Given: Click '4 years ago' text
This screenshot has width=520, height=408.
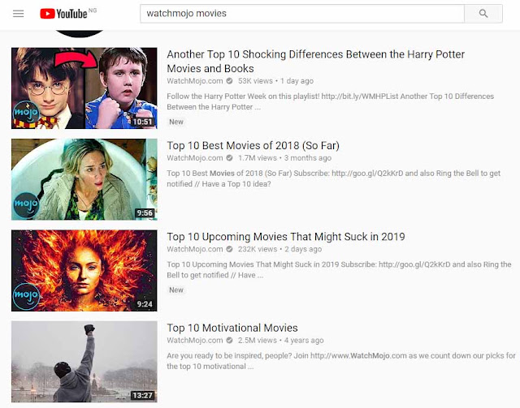Looking at the screenshot, I should tap(304, 340).
